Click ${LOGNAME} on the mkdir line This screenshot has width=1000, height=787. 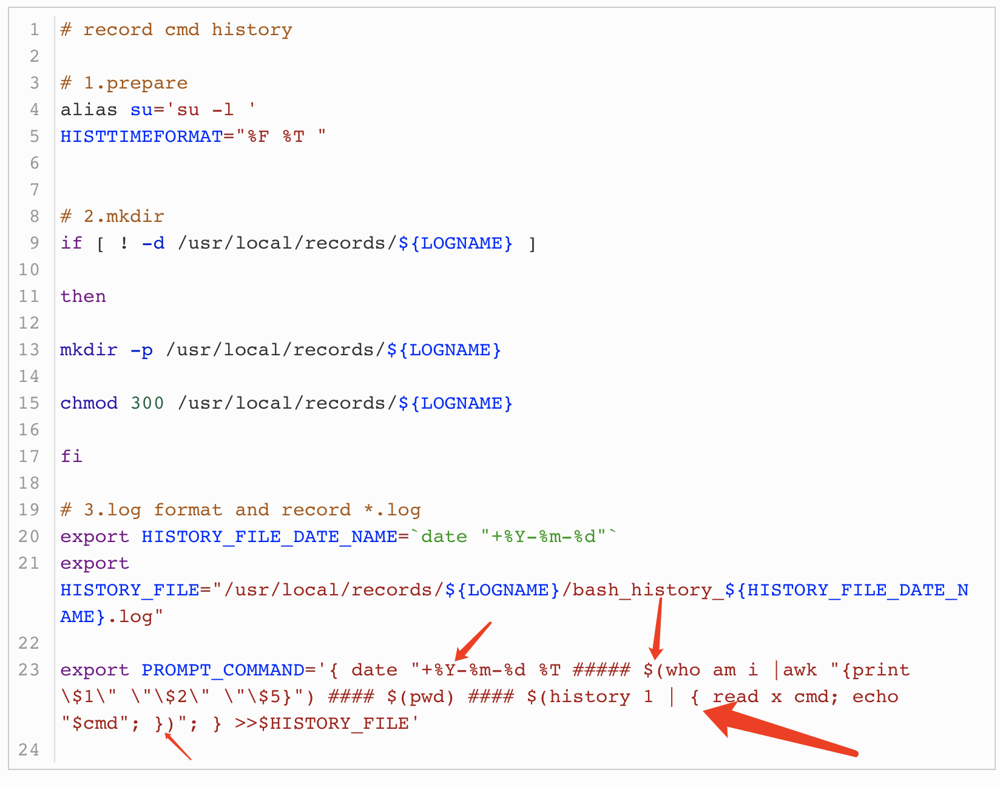coord(444,350)
